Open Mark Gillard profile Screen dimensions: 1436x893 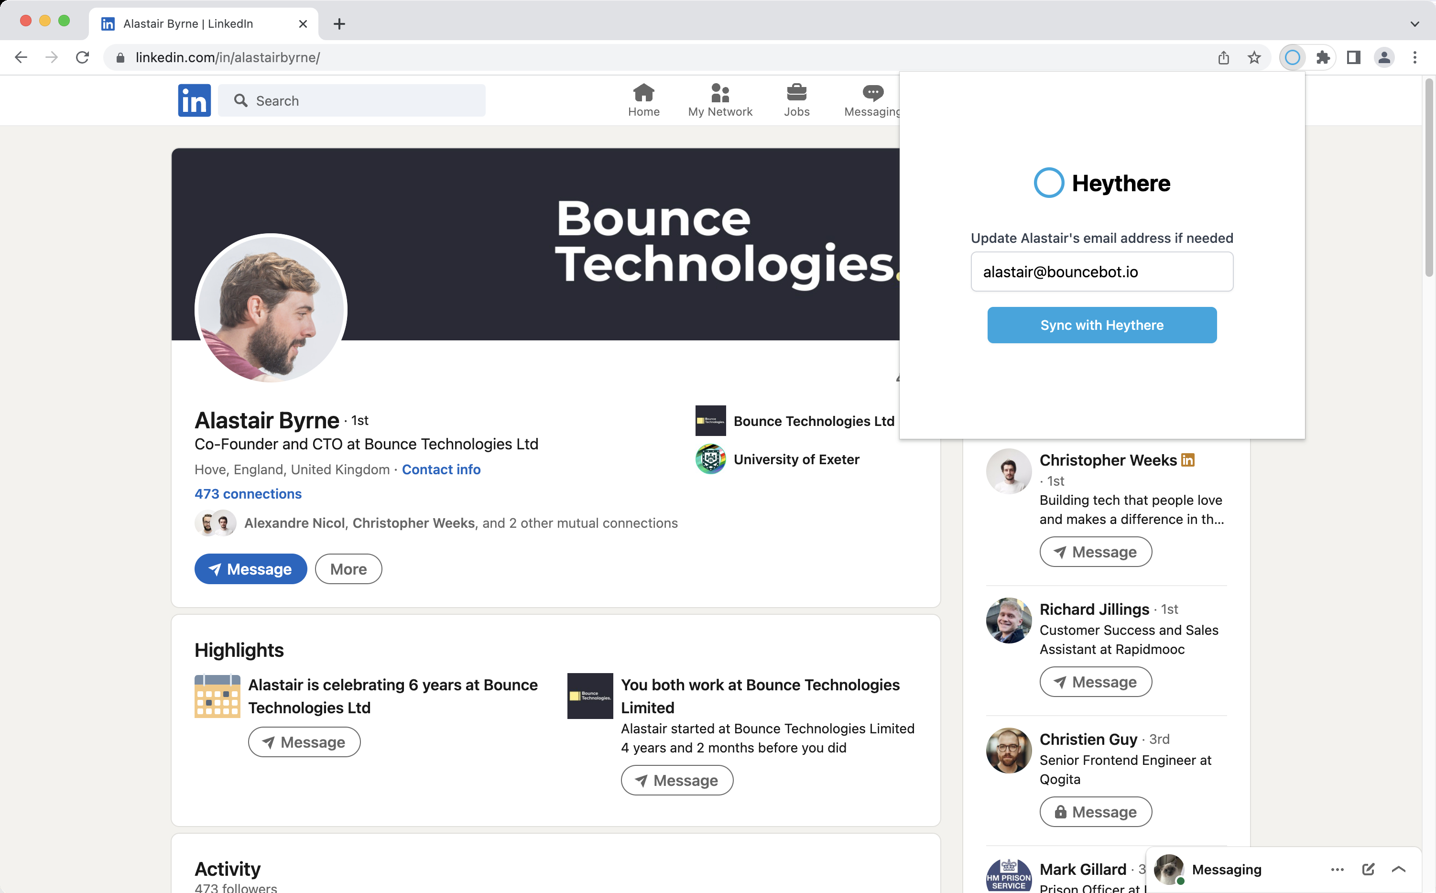coord(1082,870)
